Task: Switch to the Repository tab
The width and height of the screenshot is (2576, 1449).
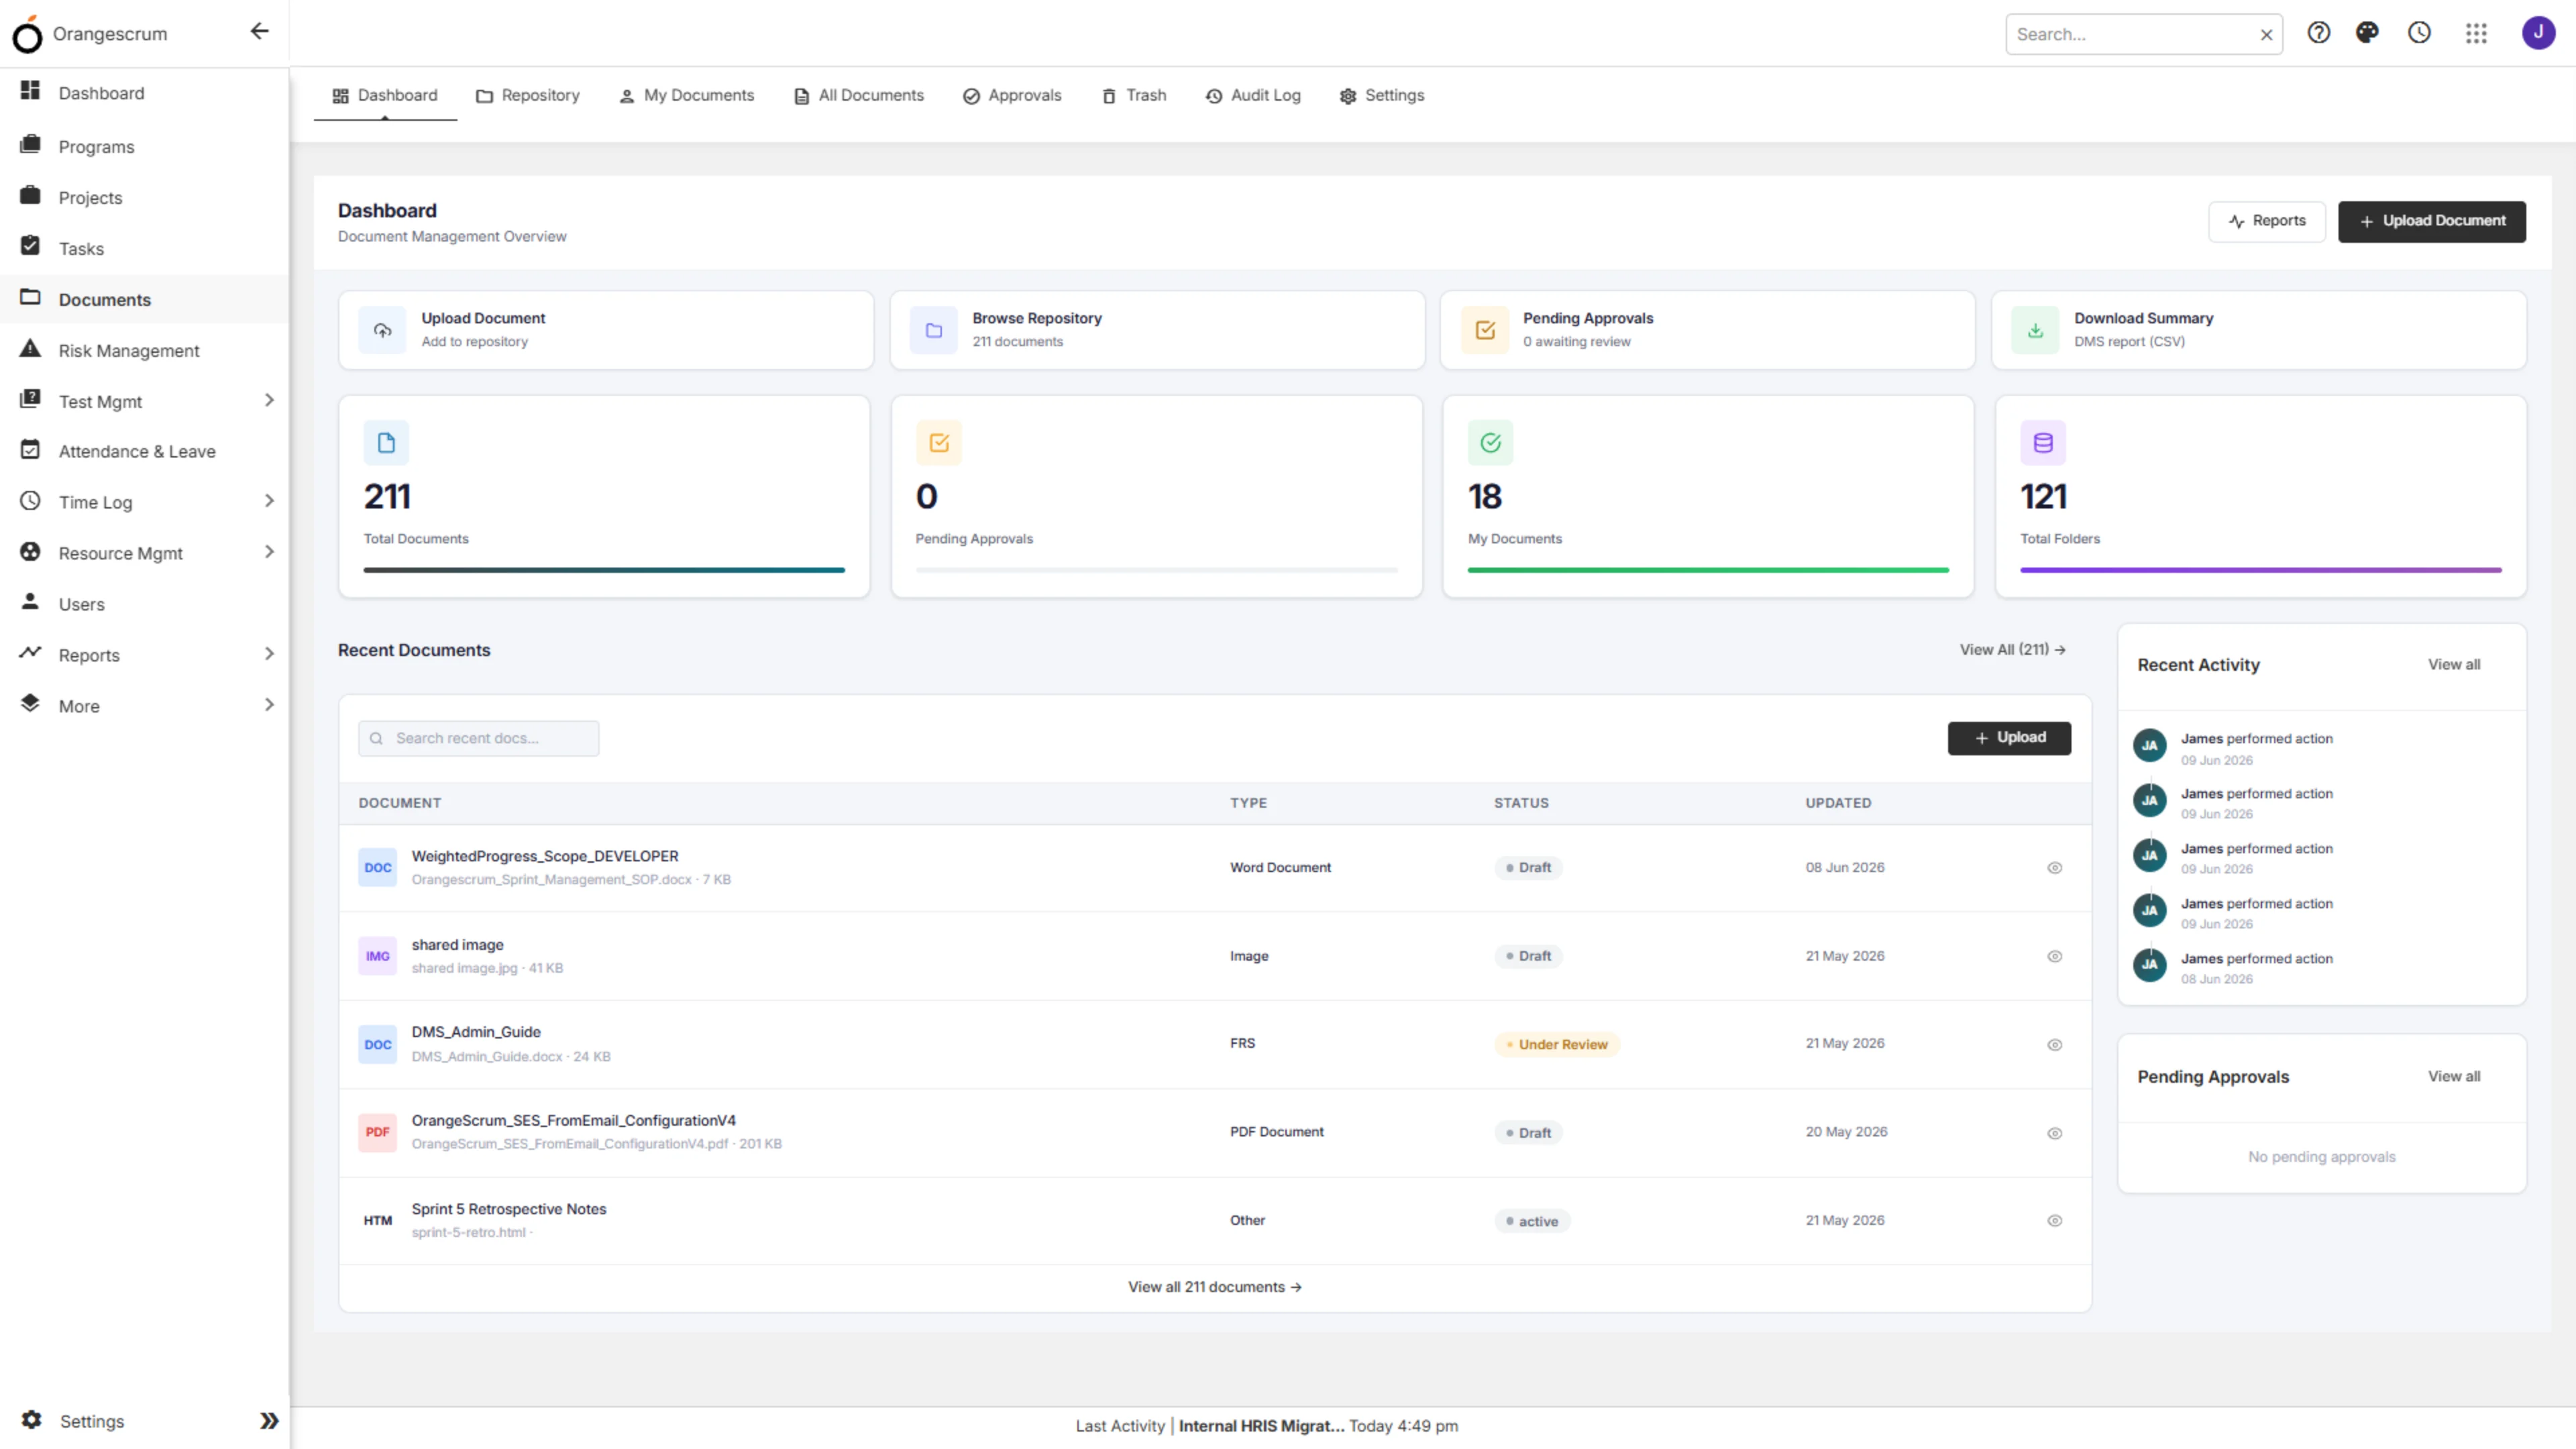Action: [x=528, y=96]
